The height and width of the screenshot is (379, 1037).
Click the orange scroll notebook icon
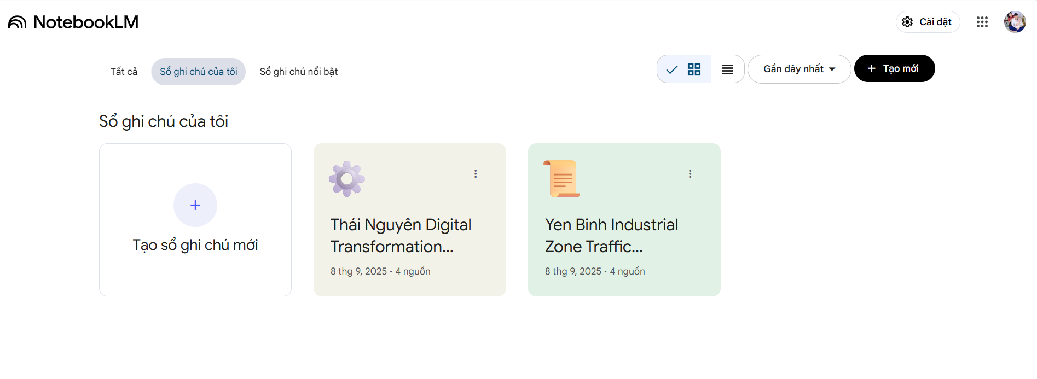point(561,178)
